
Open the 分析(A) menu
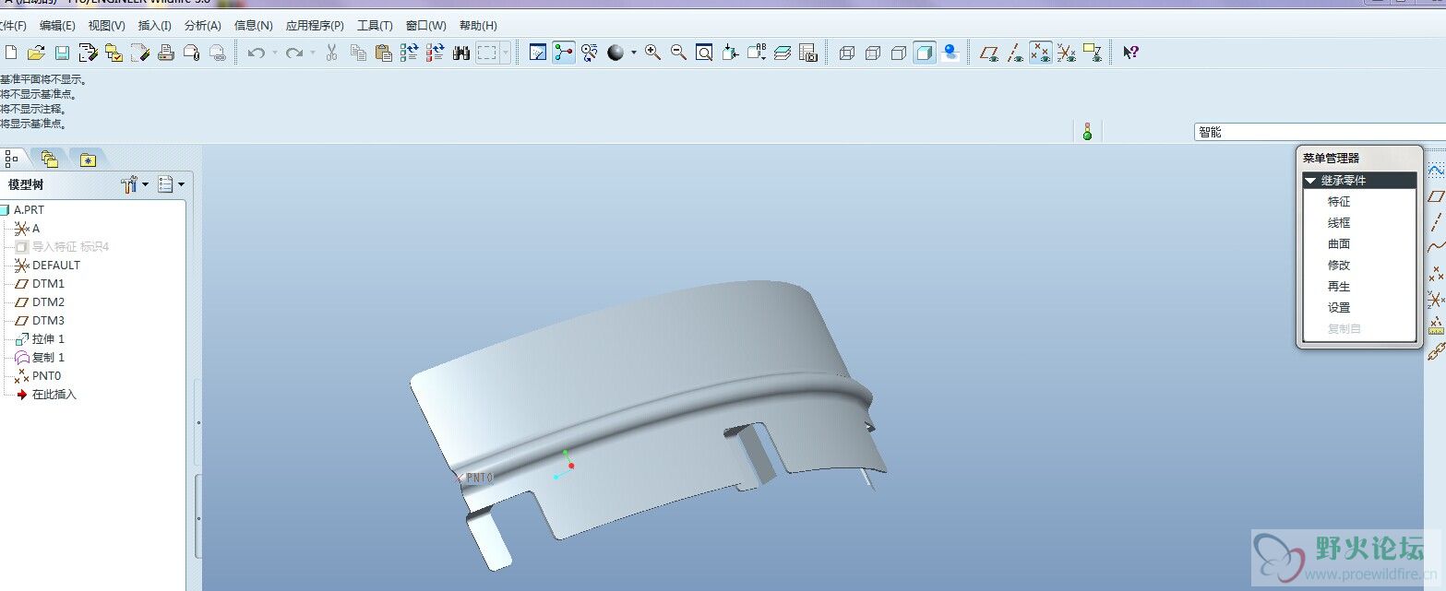coord(203,26)
